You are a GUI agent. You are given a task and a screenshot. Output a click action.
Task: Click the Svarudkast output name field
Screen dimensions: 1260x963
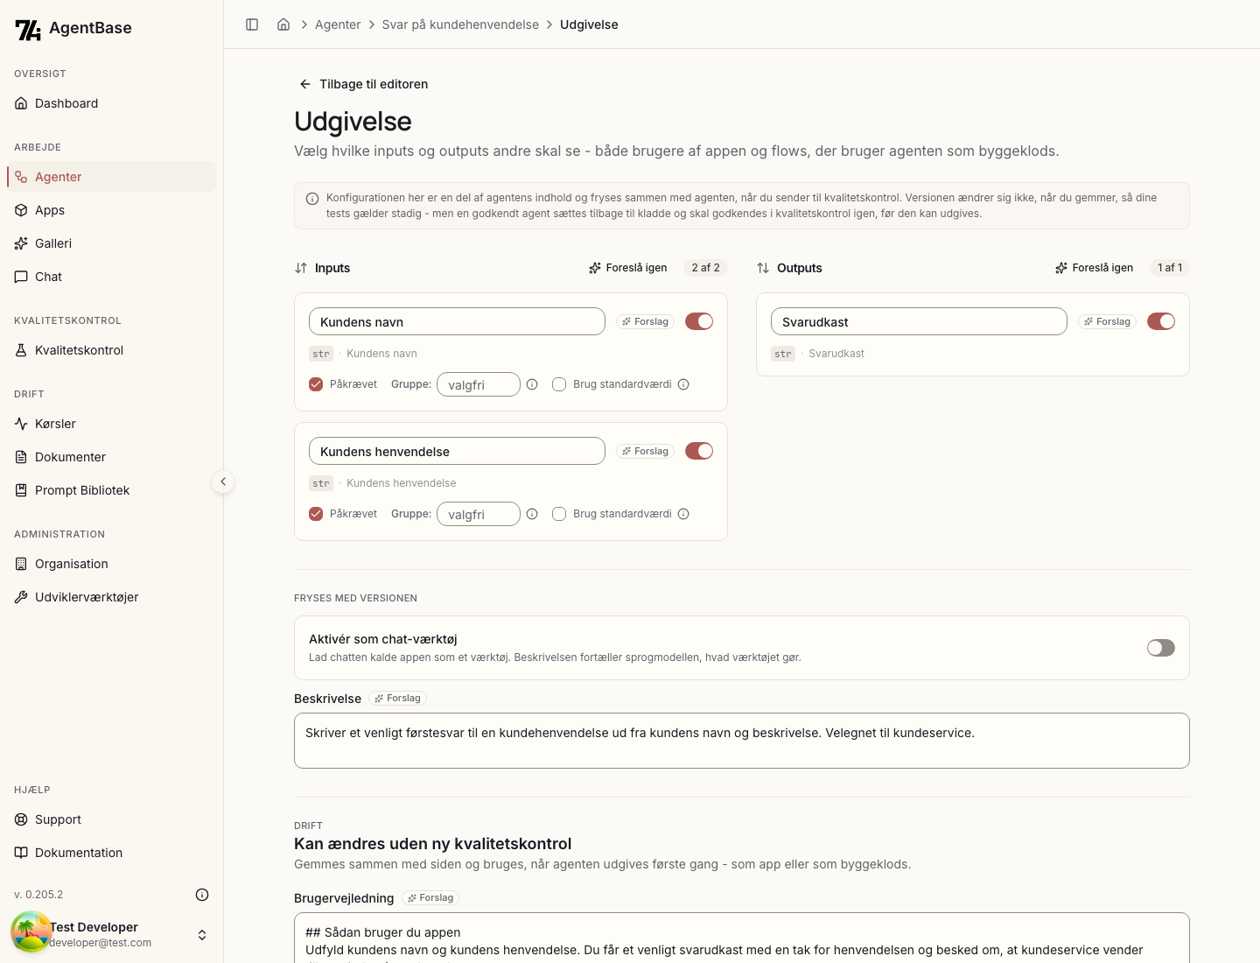pyautogui.click(x=919, y=321)
